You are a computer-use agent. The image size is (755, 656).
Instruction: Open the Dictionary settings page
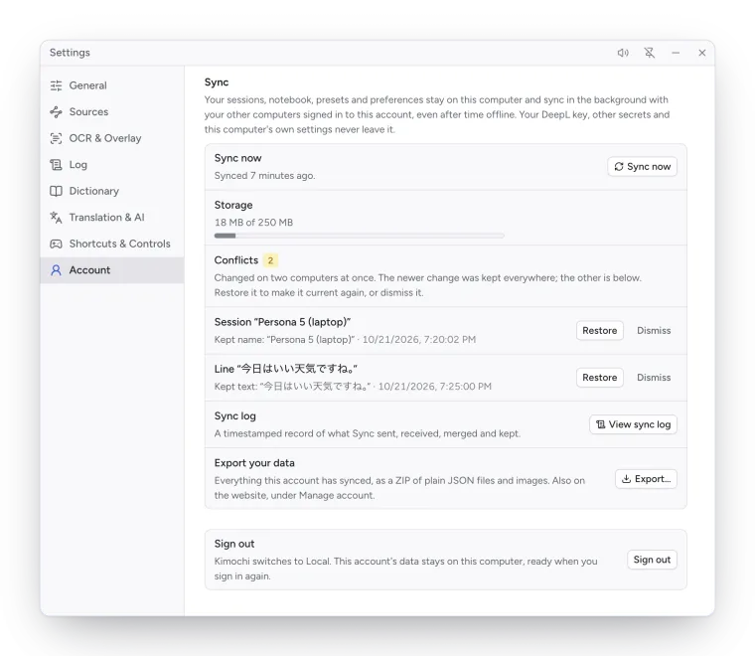[x=111, y=191]
